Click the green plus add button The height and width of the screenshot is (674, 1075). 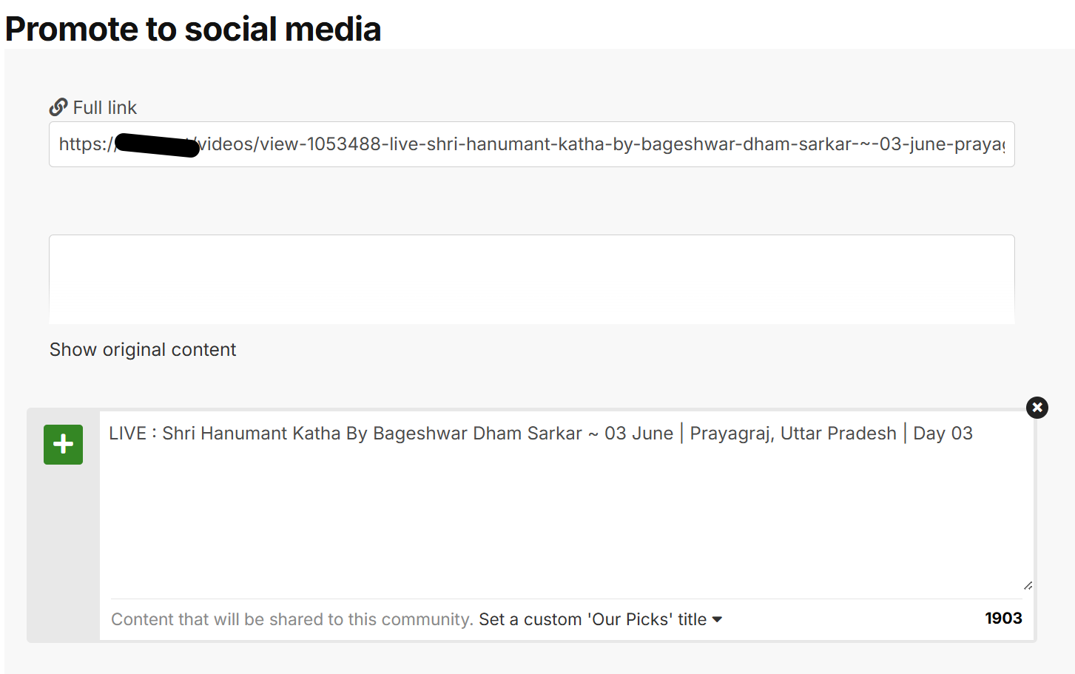click(63, 445)
